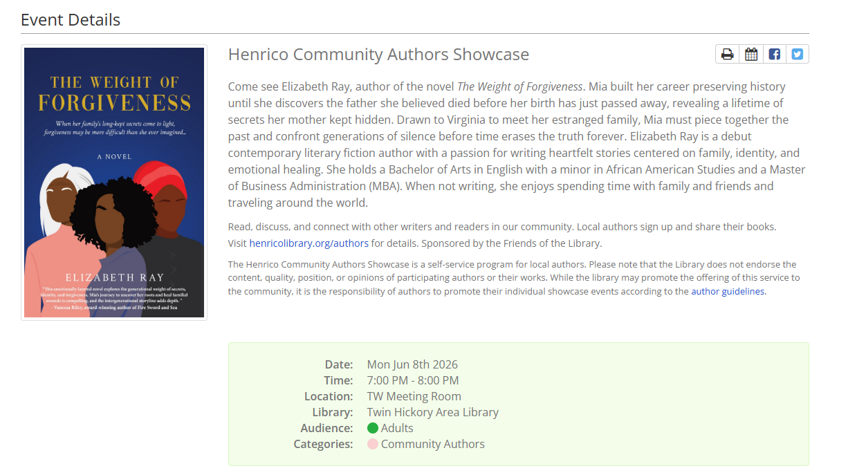Click the Henrico Community Authors Showcase title
Image resolution: width=866 pixels, height=475 pixels.
tap(378, 55)
